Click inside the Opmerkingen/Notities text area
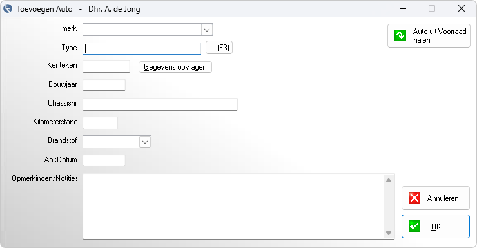The image size is (477, 248). pos(233,206)
